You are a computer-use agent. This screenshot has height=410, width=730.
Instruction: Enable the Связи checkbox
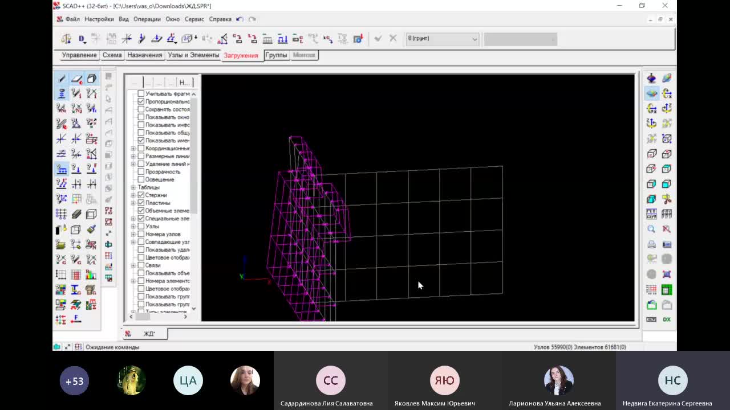point(141,265)
